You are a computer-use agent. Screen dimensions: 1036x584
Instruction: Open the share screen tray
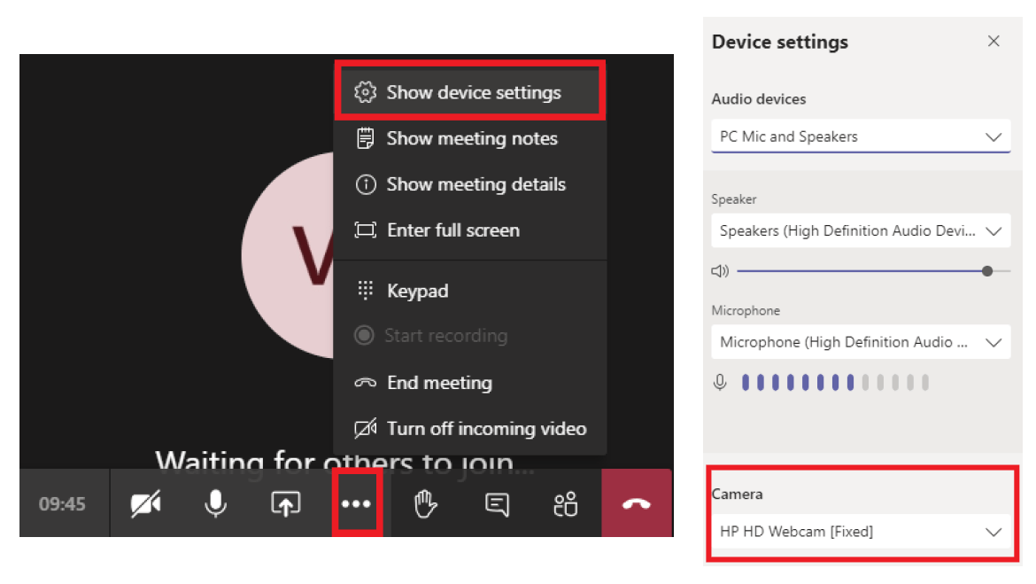(285, 504)
